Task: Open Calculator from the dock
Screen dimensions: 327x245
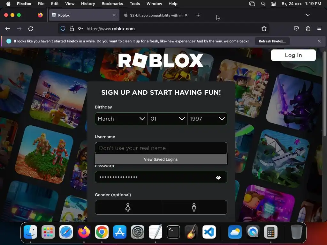Action: click(271, 232)
